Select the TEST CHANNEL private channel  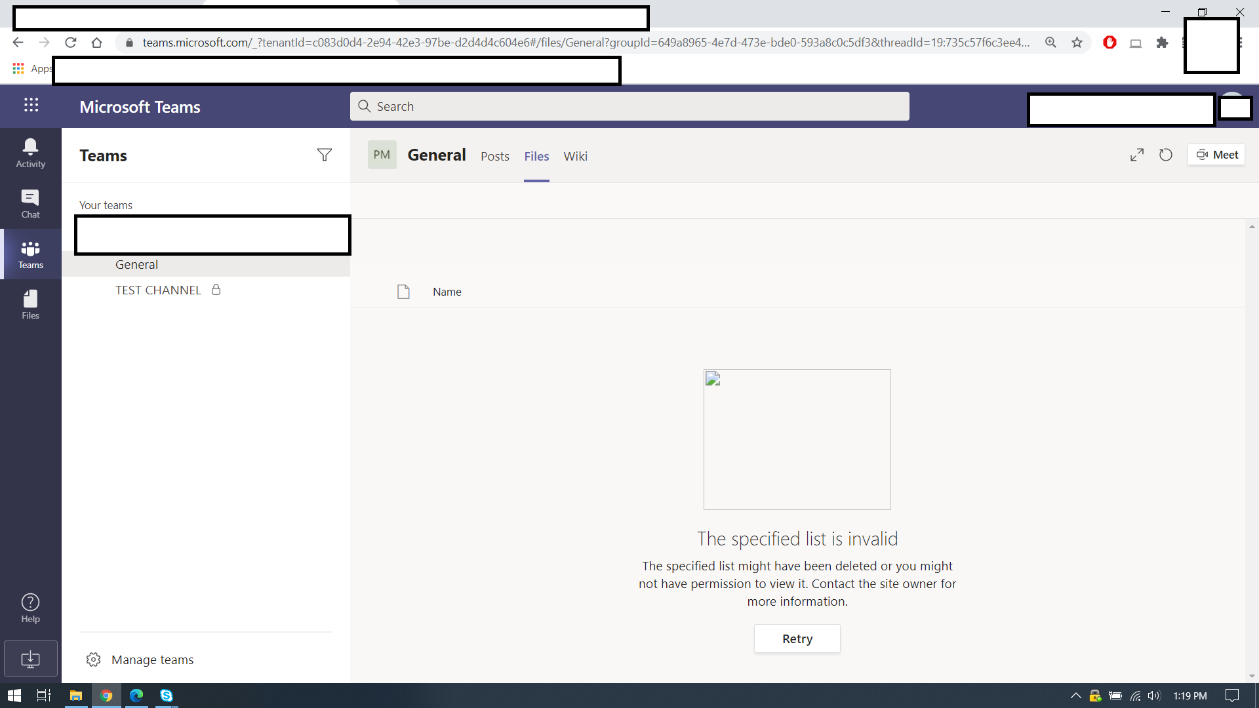158,290
